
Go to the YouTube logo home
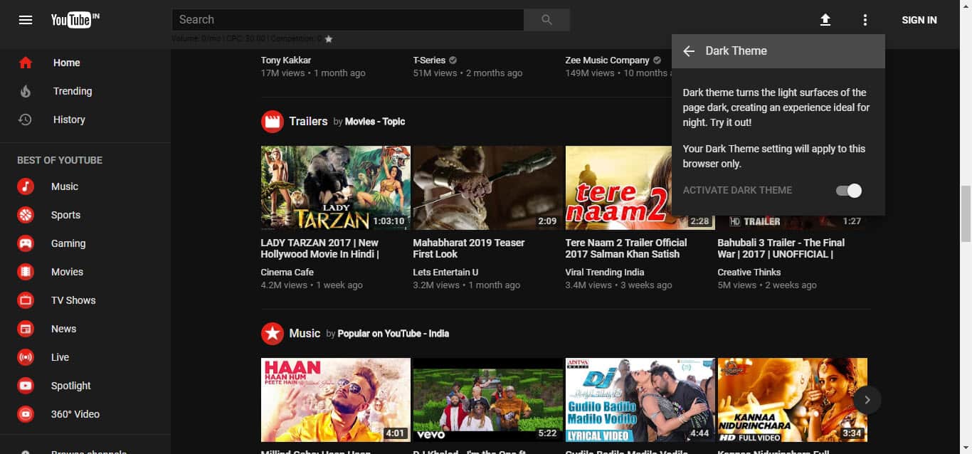[x=75, y=20]
